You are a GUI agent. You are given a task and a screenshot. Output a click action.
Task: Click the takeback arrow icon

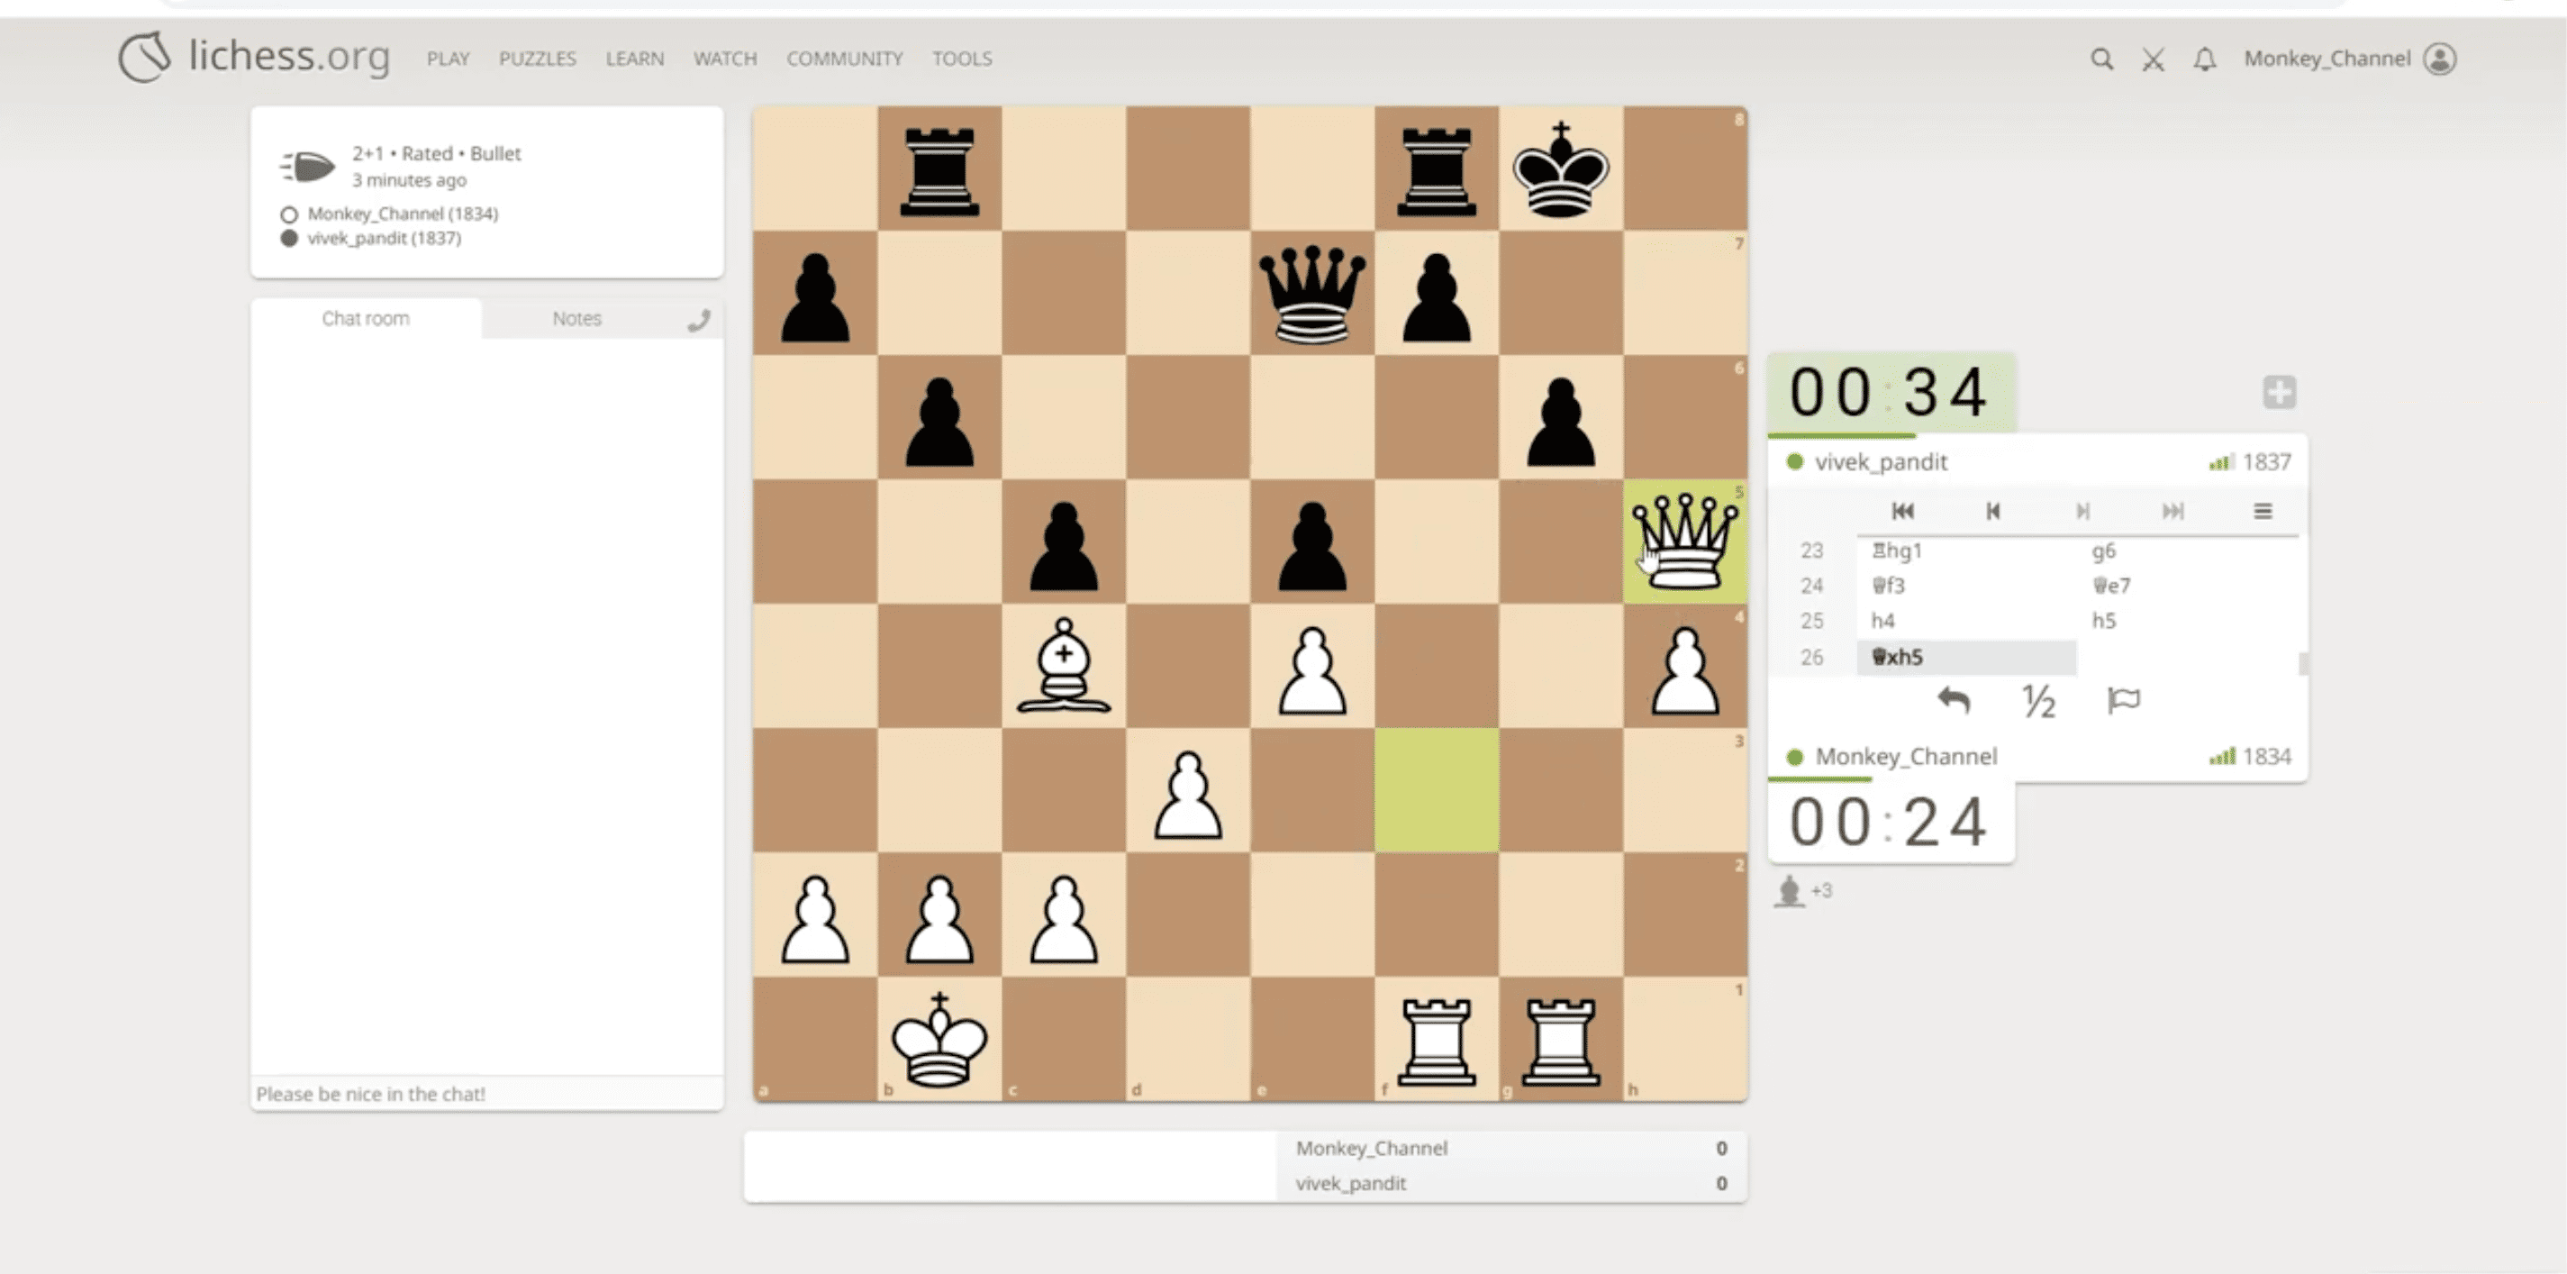pos(1953,701)
